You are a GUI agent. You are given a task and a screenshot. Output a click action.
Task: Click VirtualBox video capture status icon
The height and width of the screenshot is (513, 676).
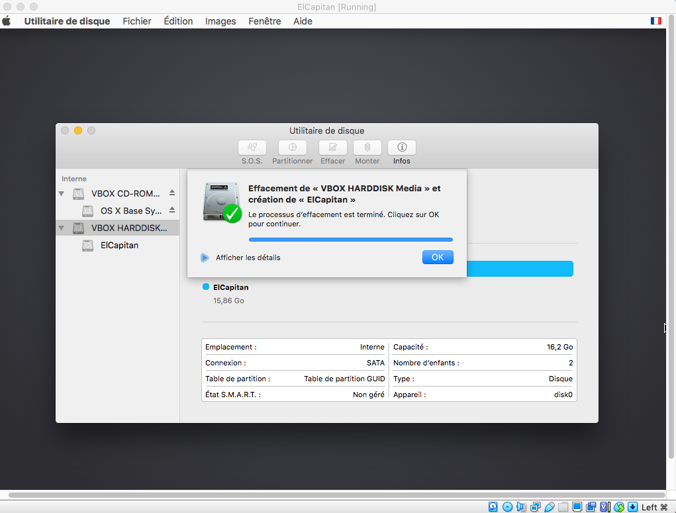tap(591, 506)
